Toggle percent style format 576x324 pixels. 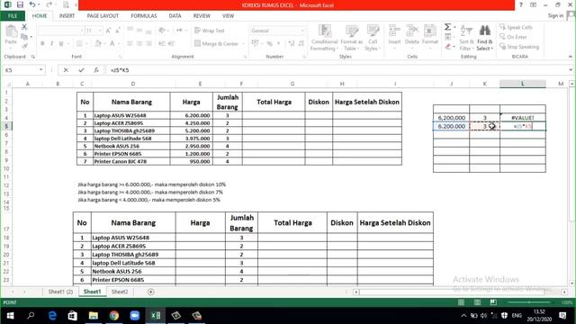point(270,44)
